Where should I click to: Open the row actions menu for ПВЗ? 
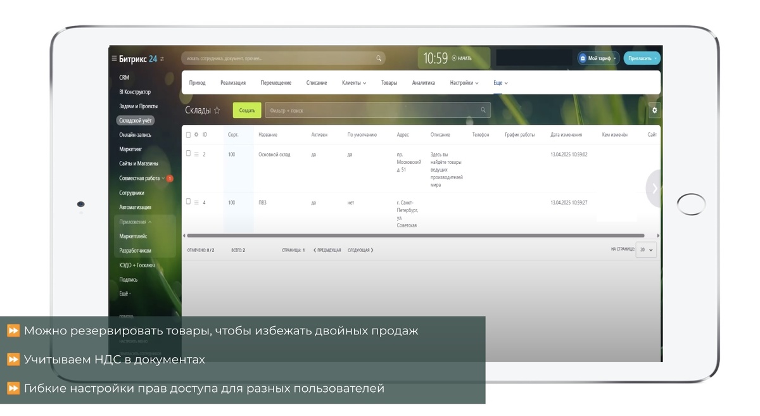(196, 203)
